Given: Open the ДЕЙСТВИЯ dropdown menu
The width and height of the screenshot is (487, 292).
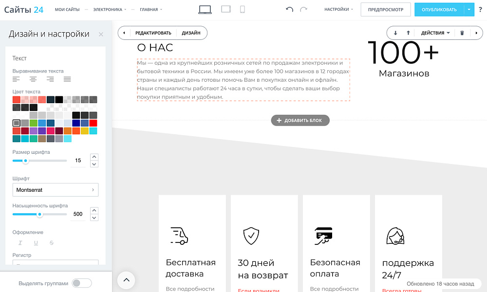Looking at the screenshot, I should point(433,33).
